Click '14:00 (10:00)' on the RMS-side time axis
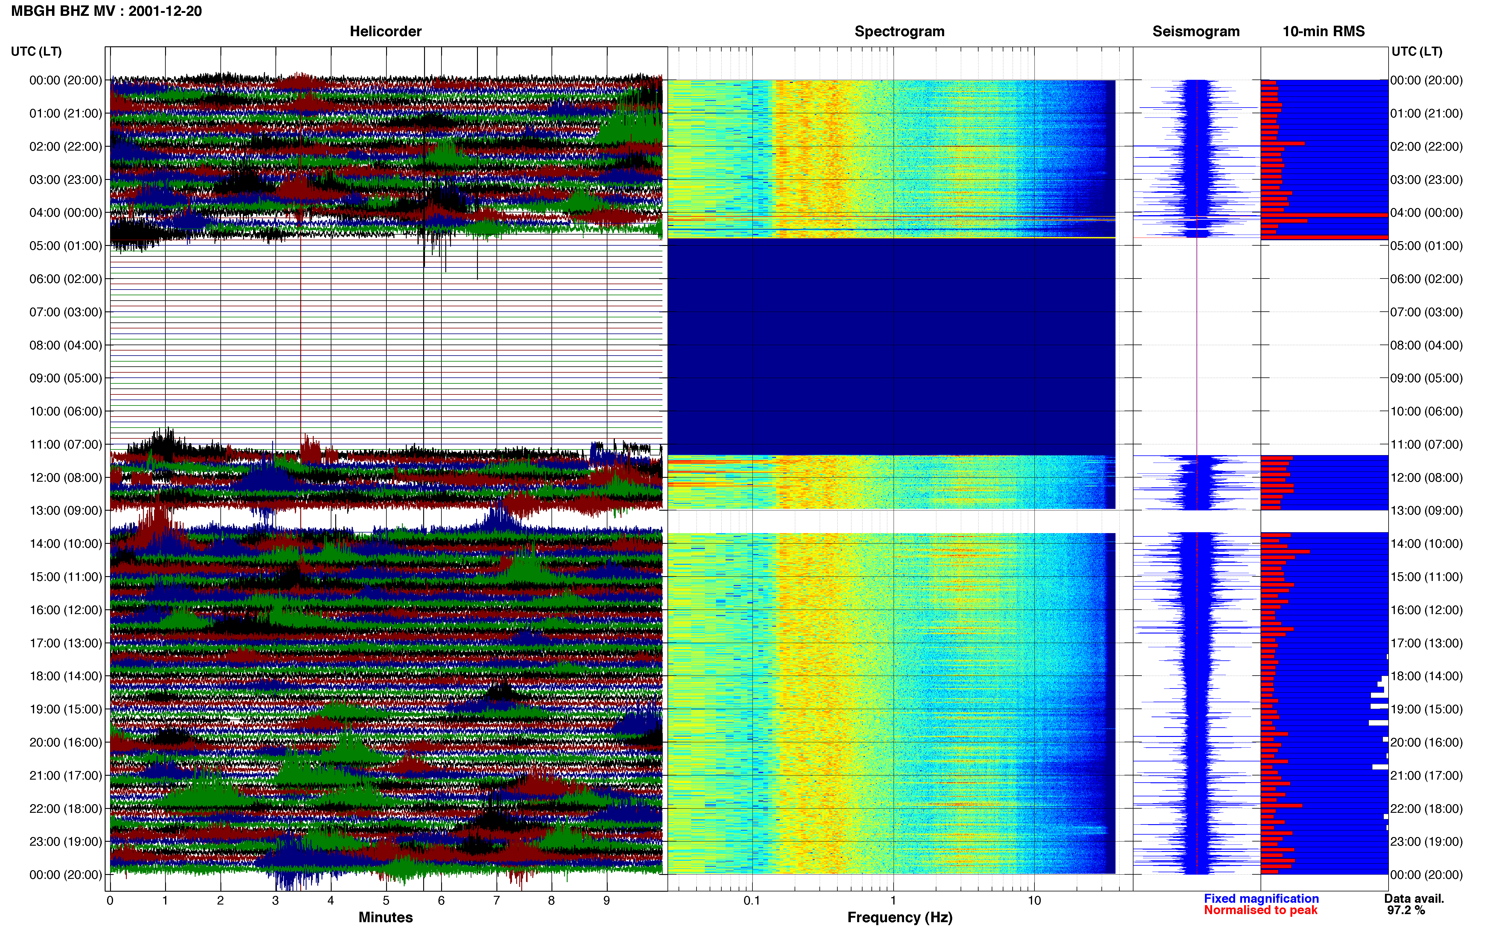1501x938 pixels. pos(1427,544)
